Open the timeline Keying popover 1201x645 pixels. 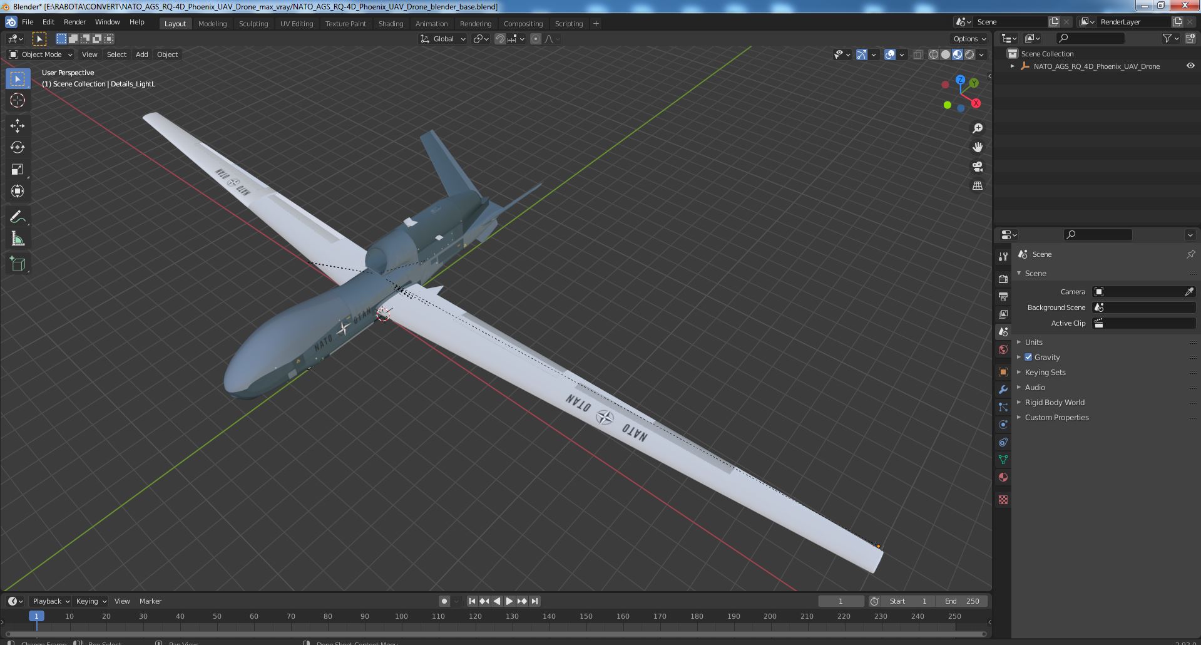click(x=91, y=601)
